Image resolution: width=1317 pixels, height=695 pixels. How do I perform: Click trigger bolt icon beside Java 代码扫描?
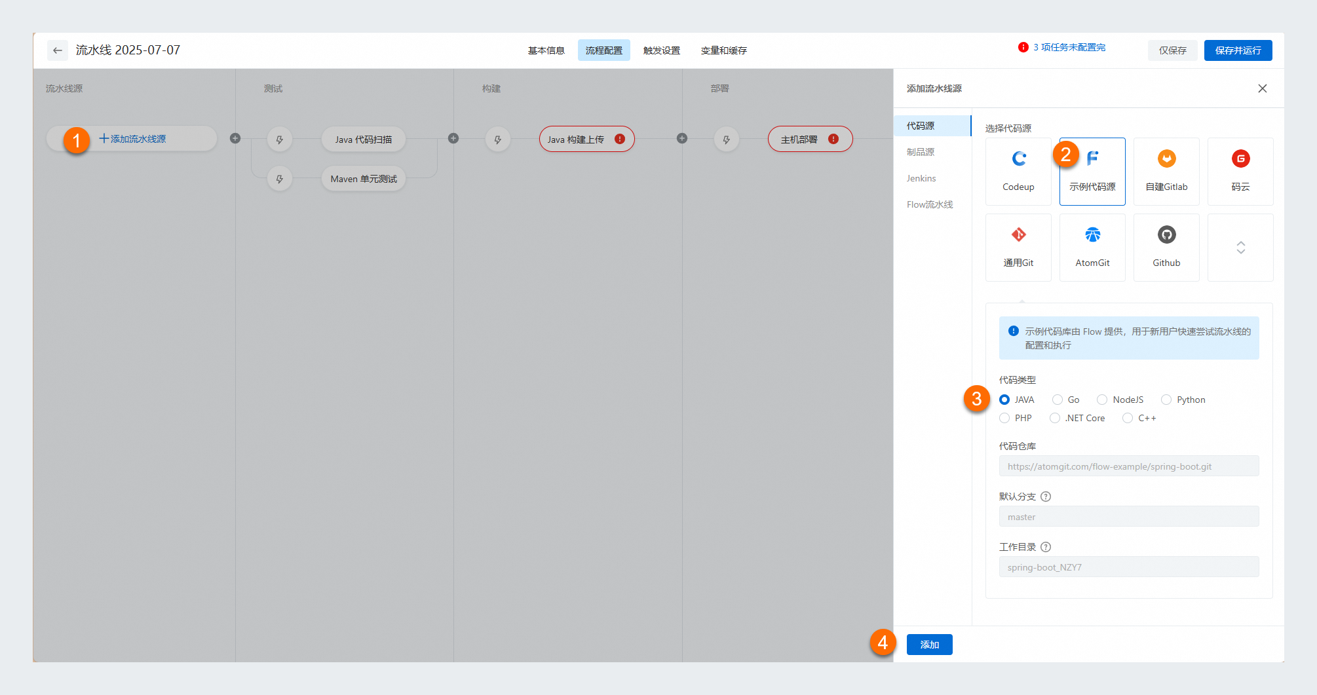tap(280, 140)
